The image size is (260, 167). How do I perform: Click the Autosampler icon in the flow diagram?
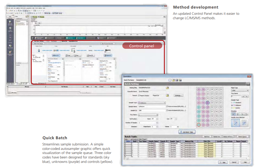click(x=73, y=50)
